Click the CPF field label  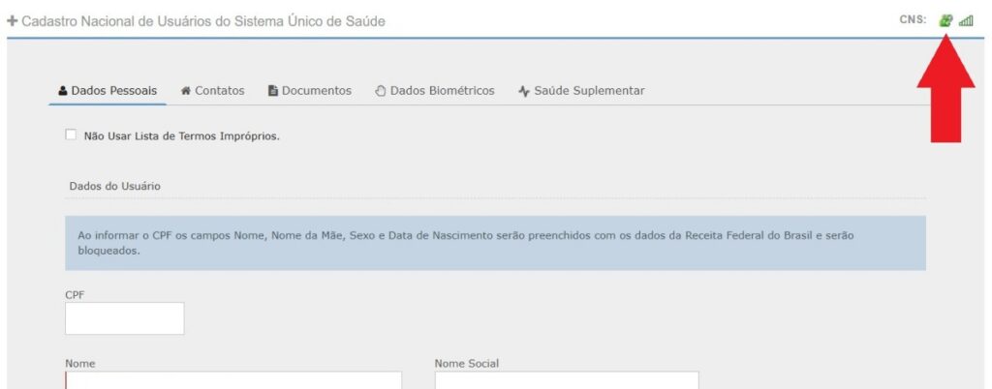click(75, 293)
